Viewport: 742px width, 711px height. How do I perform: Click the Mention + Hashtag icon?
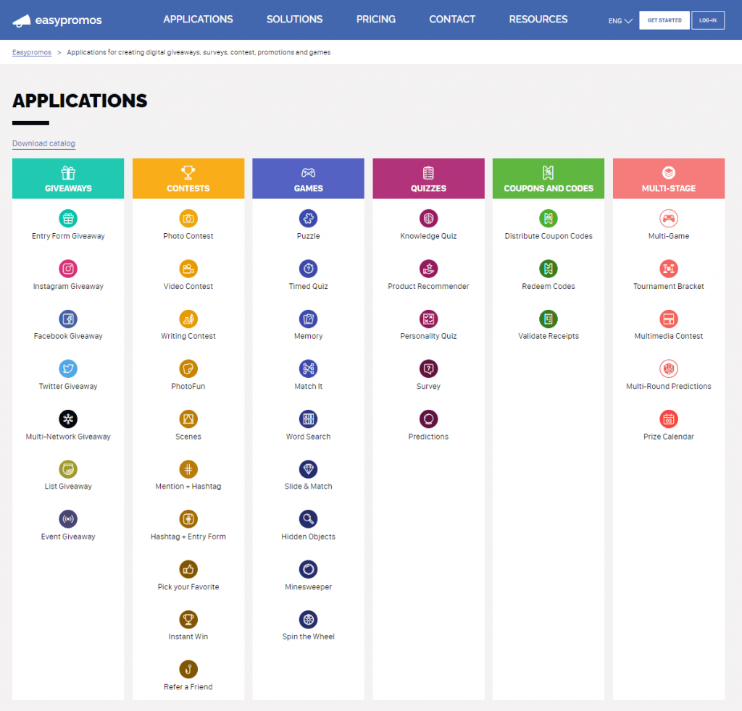(x=188, y=469)
